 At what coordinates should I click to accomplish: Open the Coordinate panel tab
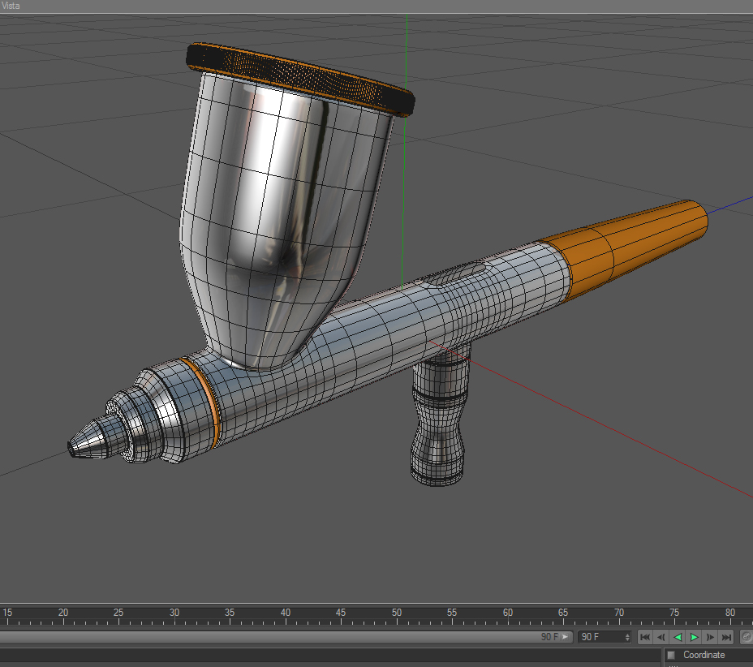coord(704,655)
